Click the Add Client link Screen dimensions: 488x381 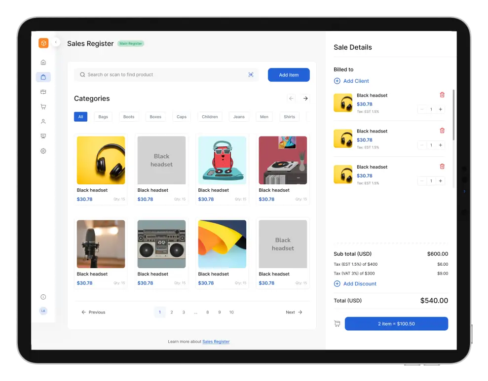(356, 81)
